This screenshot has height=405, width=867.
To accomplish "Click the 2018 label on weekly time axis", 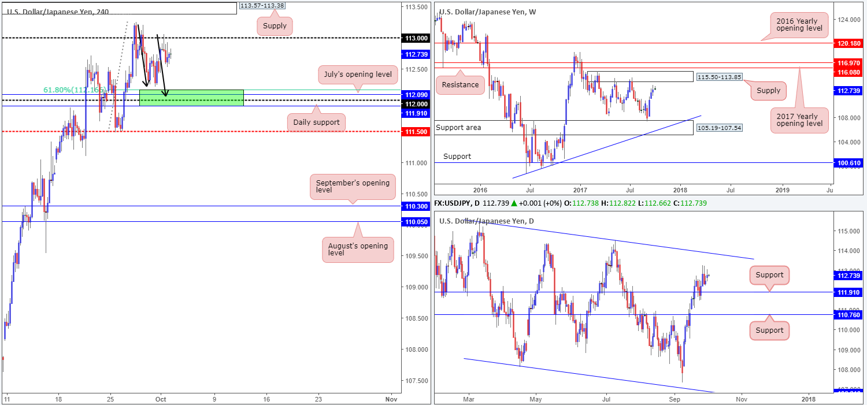I will [680, 189].
